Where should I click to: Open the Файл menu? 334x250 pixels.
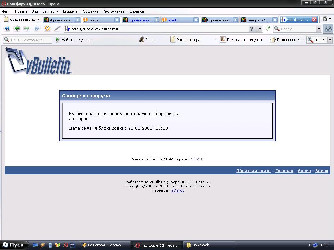click(x=7, y=11)
